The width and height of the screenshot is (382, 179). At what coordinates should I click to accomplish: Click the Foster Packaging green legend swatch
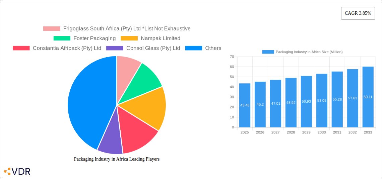62,38
